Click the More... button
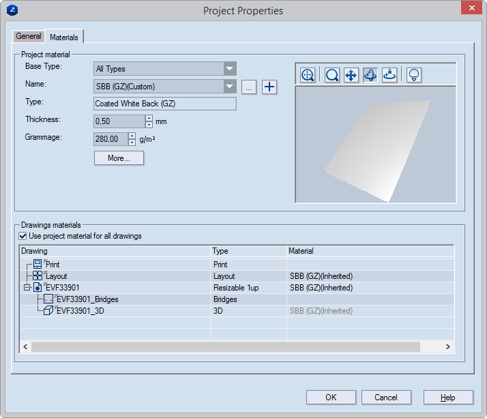 point(119,158)
